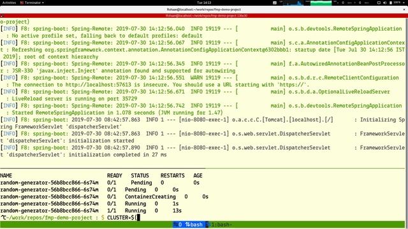408x229 pixels.
Task: Click the 1/1 ready value
Action: point(112,211)
